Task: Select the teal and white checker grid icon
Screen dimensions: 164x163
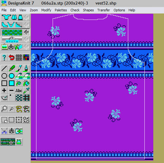Action: pos(19,98)
